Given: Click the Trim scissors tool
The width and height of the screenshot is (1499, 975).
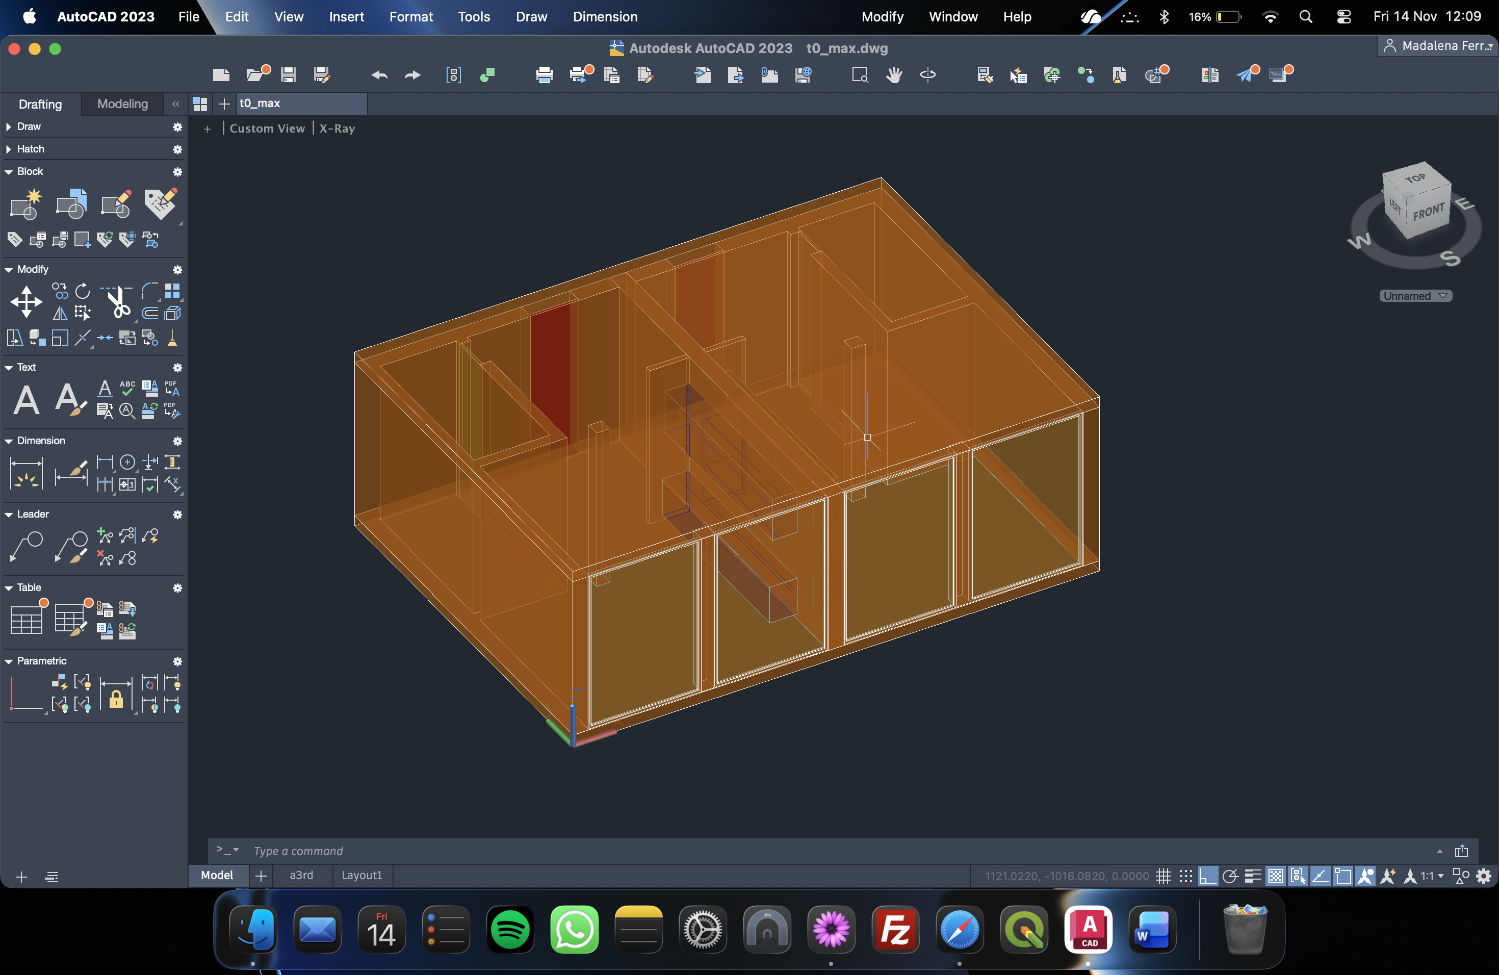Looking at the screenshot, I should (x=117, y=302).
